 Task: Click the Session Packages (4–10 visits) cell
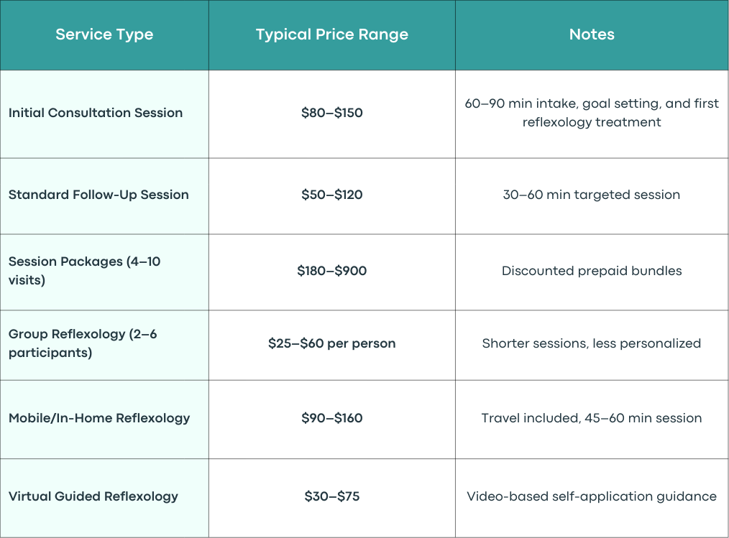coord(104,272)
